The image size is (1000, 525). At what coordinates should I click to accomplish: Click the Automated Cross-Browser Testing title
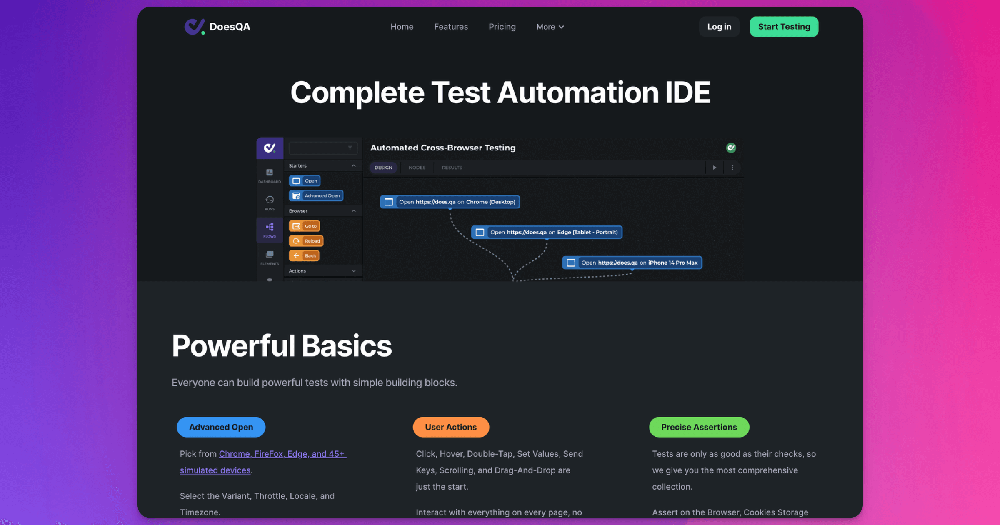click(x=443, y=148)
